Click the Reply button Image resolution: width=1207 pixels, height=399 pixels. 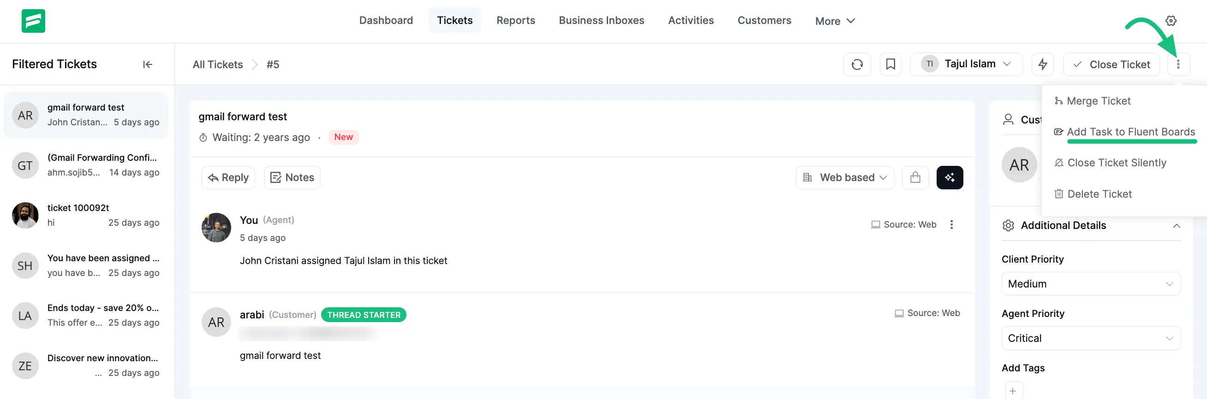pyautogui.click(x=228, y=178)
